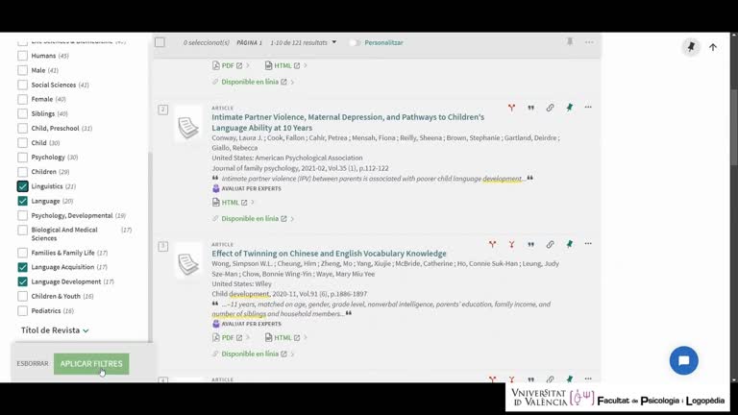Select result number 3 checkbox
The width and height of the screenshot is (738, 415).
click(x=162, y=246)
